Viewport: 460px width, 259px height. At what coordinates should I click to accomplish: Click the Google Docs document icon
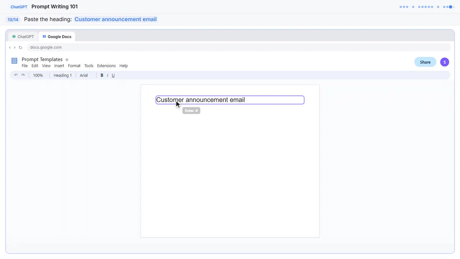point(14,61)
